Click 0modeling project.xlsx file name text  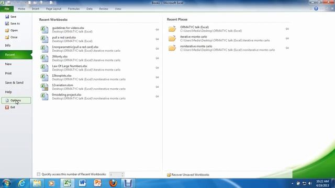[66, 95]
